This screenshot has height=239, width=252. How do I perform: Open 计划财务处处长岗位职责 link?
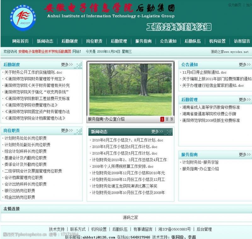[26, 138]
